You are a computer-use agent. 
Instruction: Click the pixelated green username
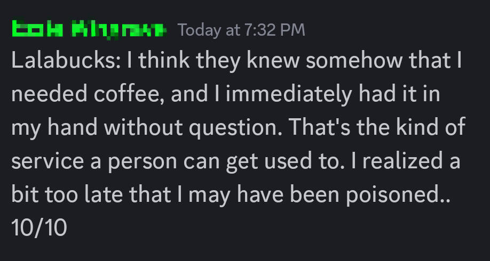point(89,30)
